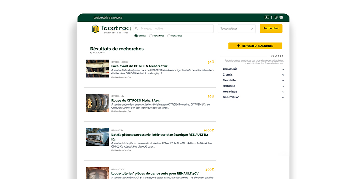Click the email envelope icon
Image resolution: width=359 pixels, height=179 pixels.
281,17
